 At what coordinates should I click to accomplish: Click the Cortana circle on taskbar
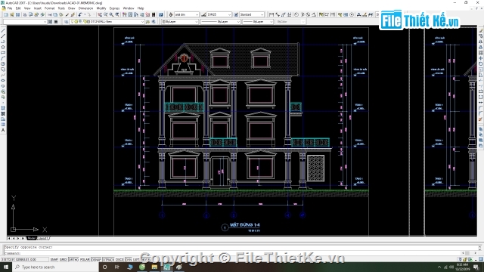[x=104, y=267]
